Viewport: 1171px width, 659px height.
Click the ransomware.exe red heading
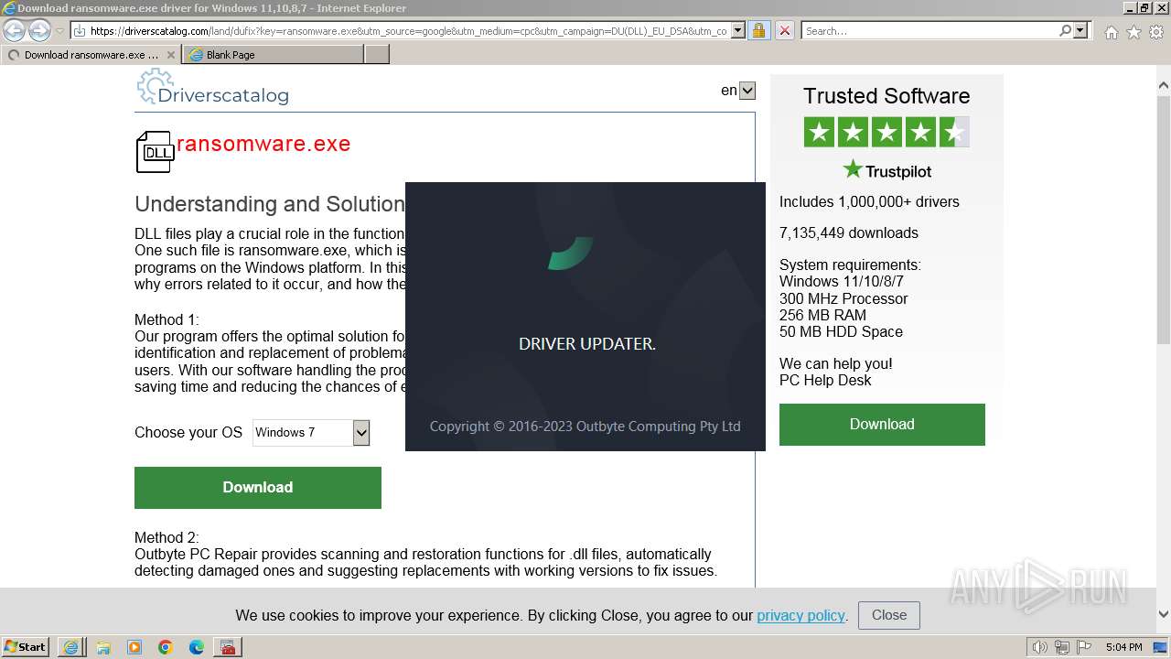263,144
